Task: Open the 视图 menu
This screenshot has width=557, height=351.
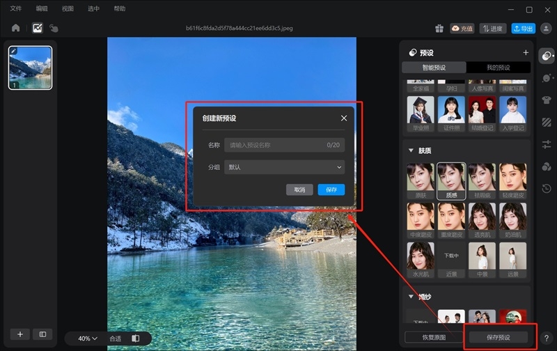Action: 68,8
